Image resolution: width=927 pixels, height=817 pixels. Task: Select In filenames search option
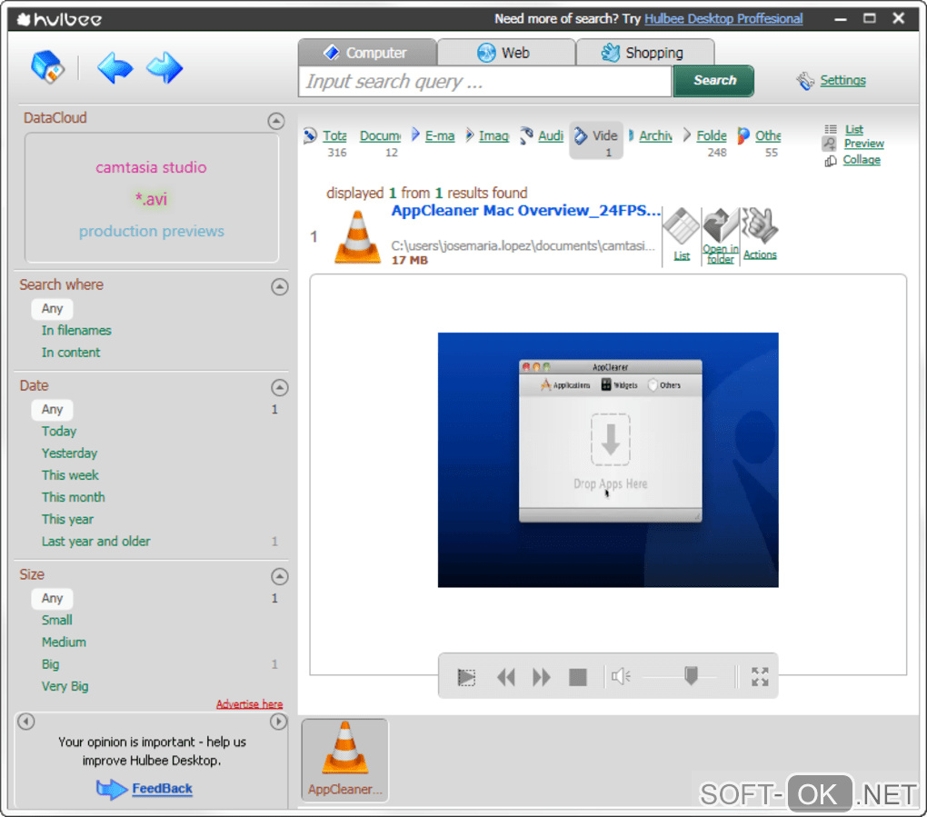pyautogui.click(x=76, y=331)
